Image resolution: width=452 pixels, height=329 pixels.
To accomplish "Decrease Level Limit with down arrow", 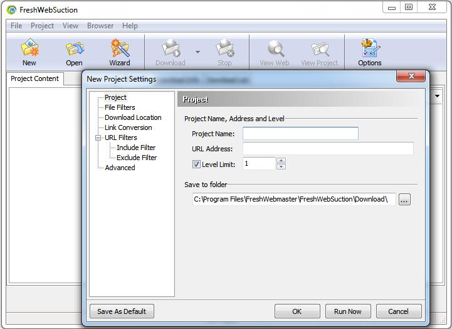I will (x=281, y=166).
